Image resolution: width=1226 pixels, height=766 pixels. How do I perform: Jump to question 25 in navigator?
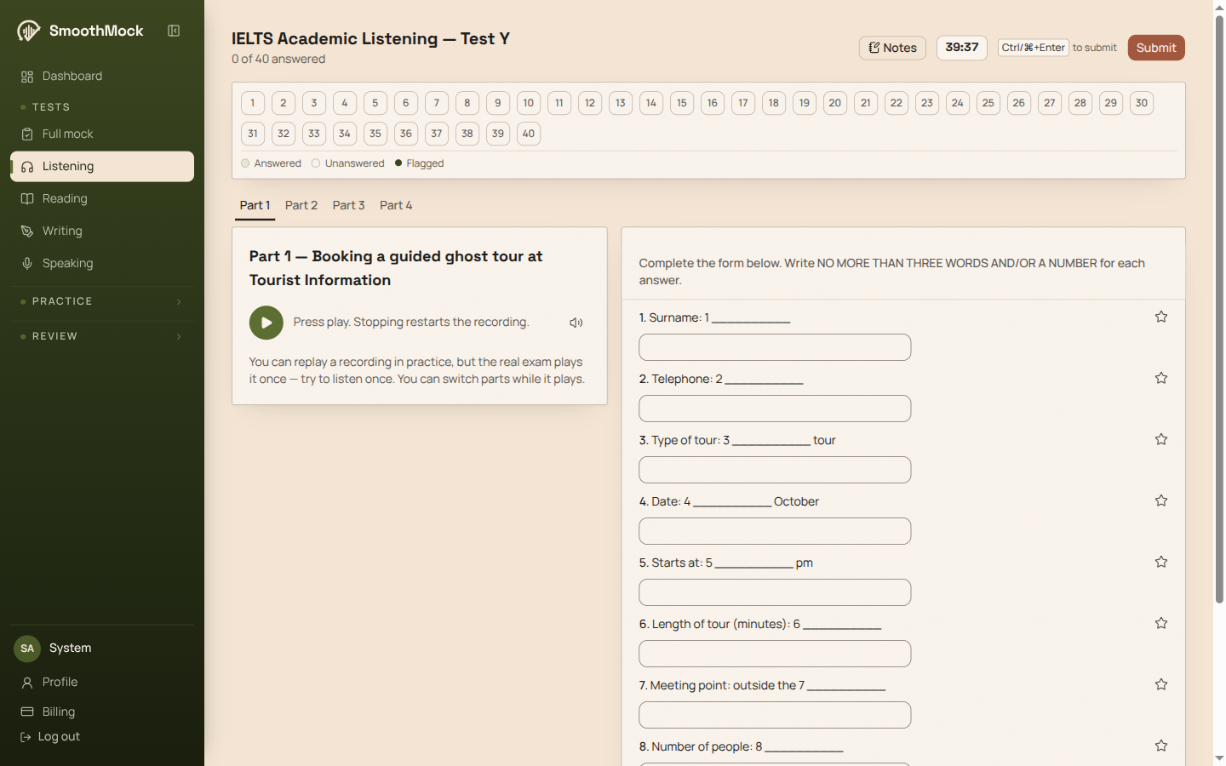[x=988, y=103]
